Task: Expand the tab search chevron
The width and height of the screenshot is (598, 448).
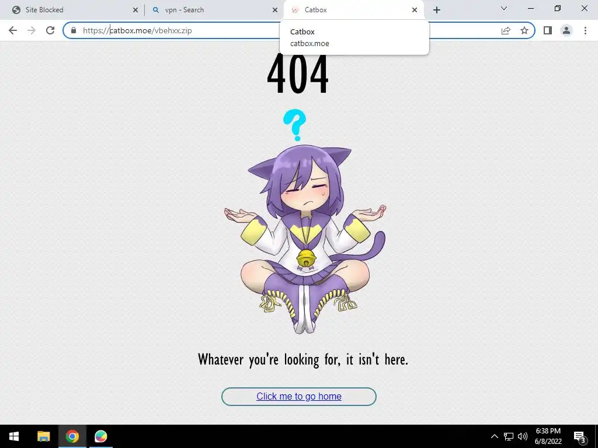Action: 504,8
